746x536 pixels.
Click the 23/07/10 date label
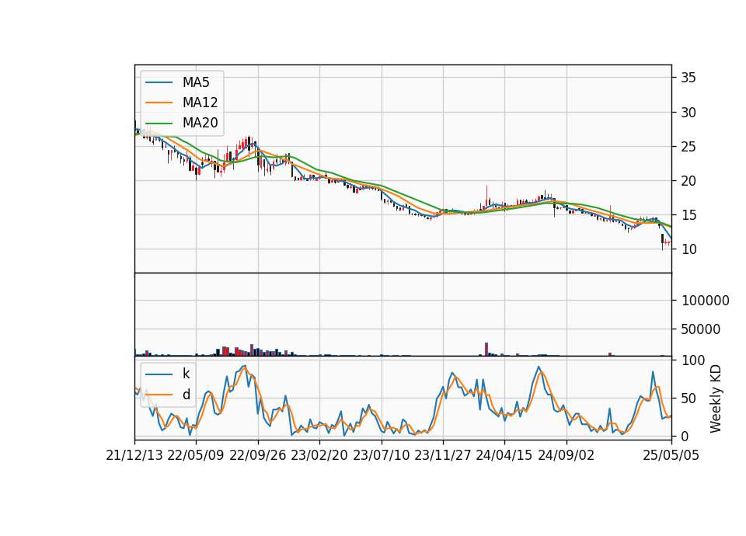pyautogui.click(x=381, y=455)
